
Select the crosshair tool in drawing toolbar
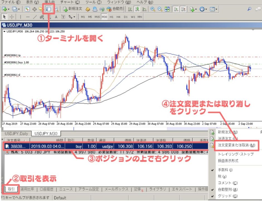(x=12, y=17)
